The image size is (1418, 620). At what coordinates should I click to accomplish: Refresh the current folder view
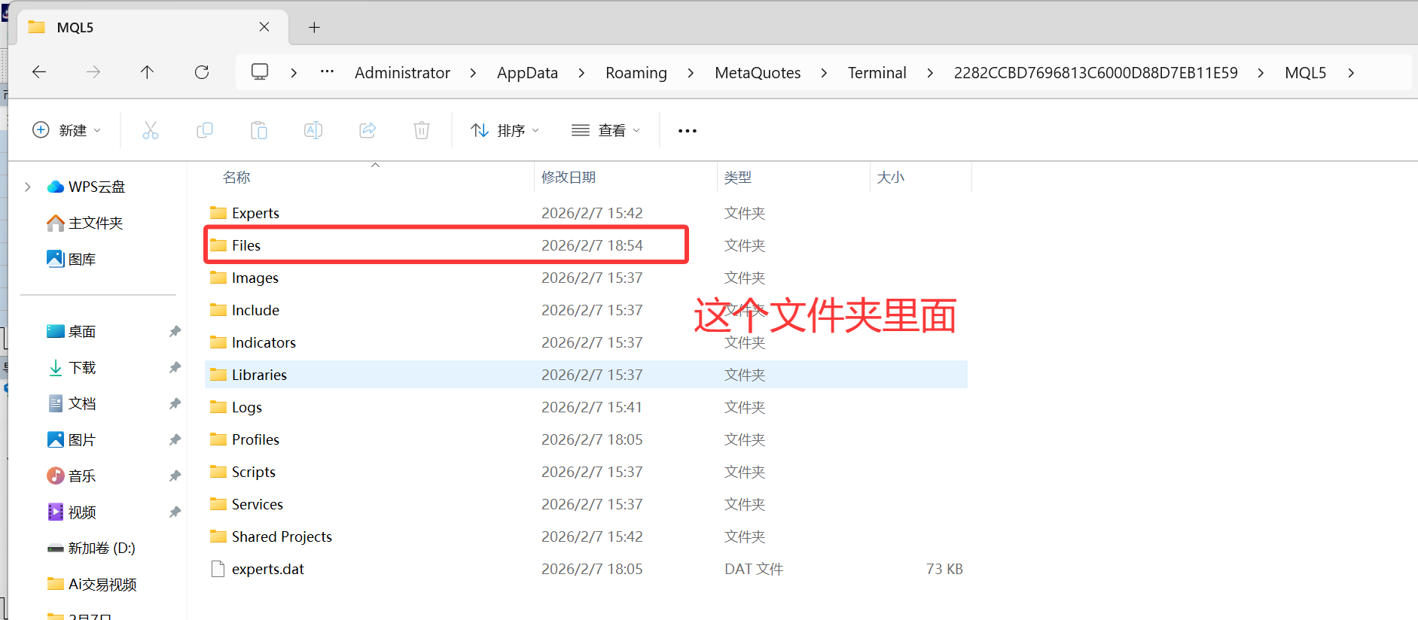coord(202,72)
